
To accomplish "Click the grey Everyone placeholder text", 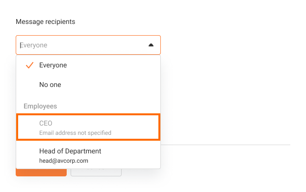I will click(33, 45).
